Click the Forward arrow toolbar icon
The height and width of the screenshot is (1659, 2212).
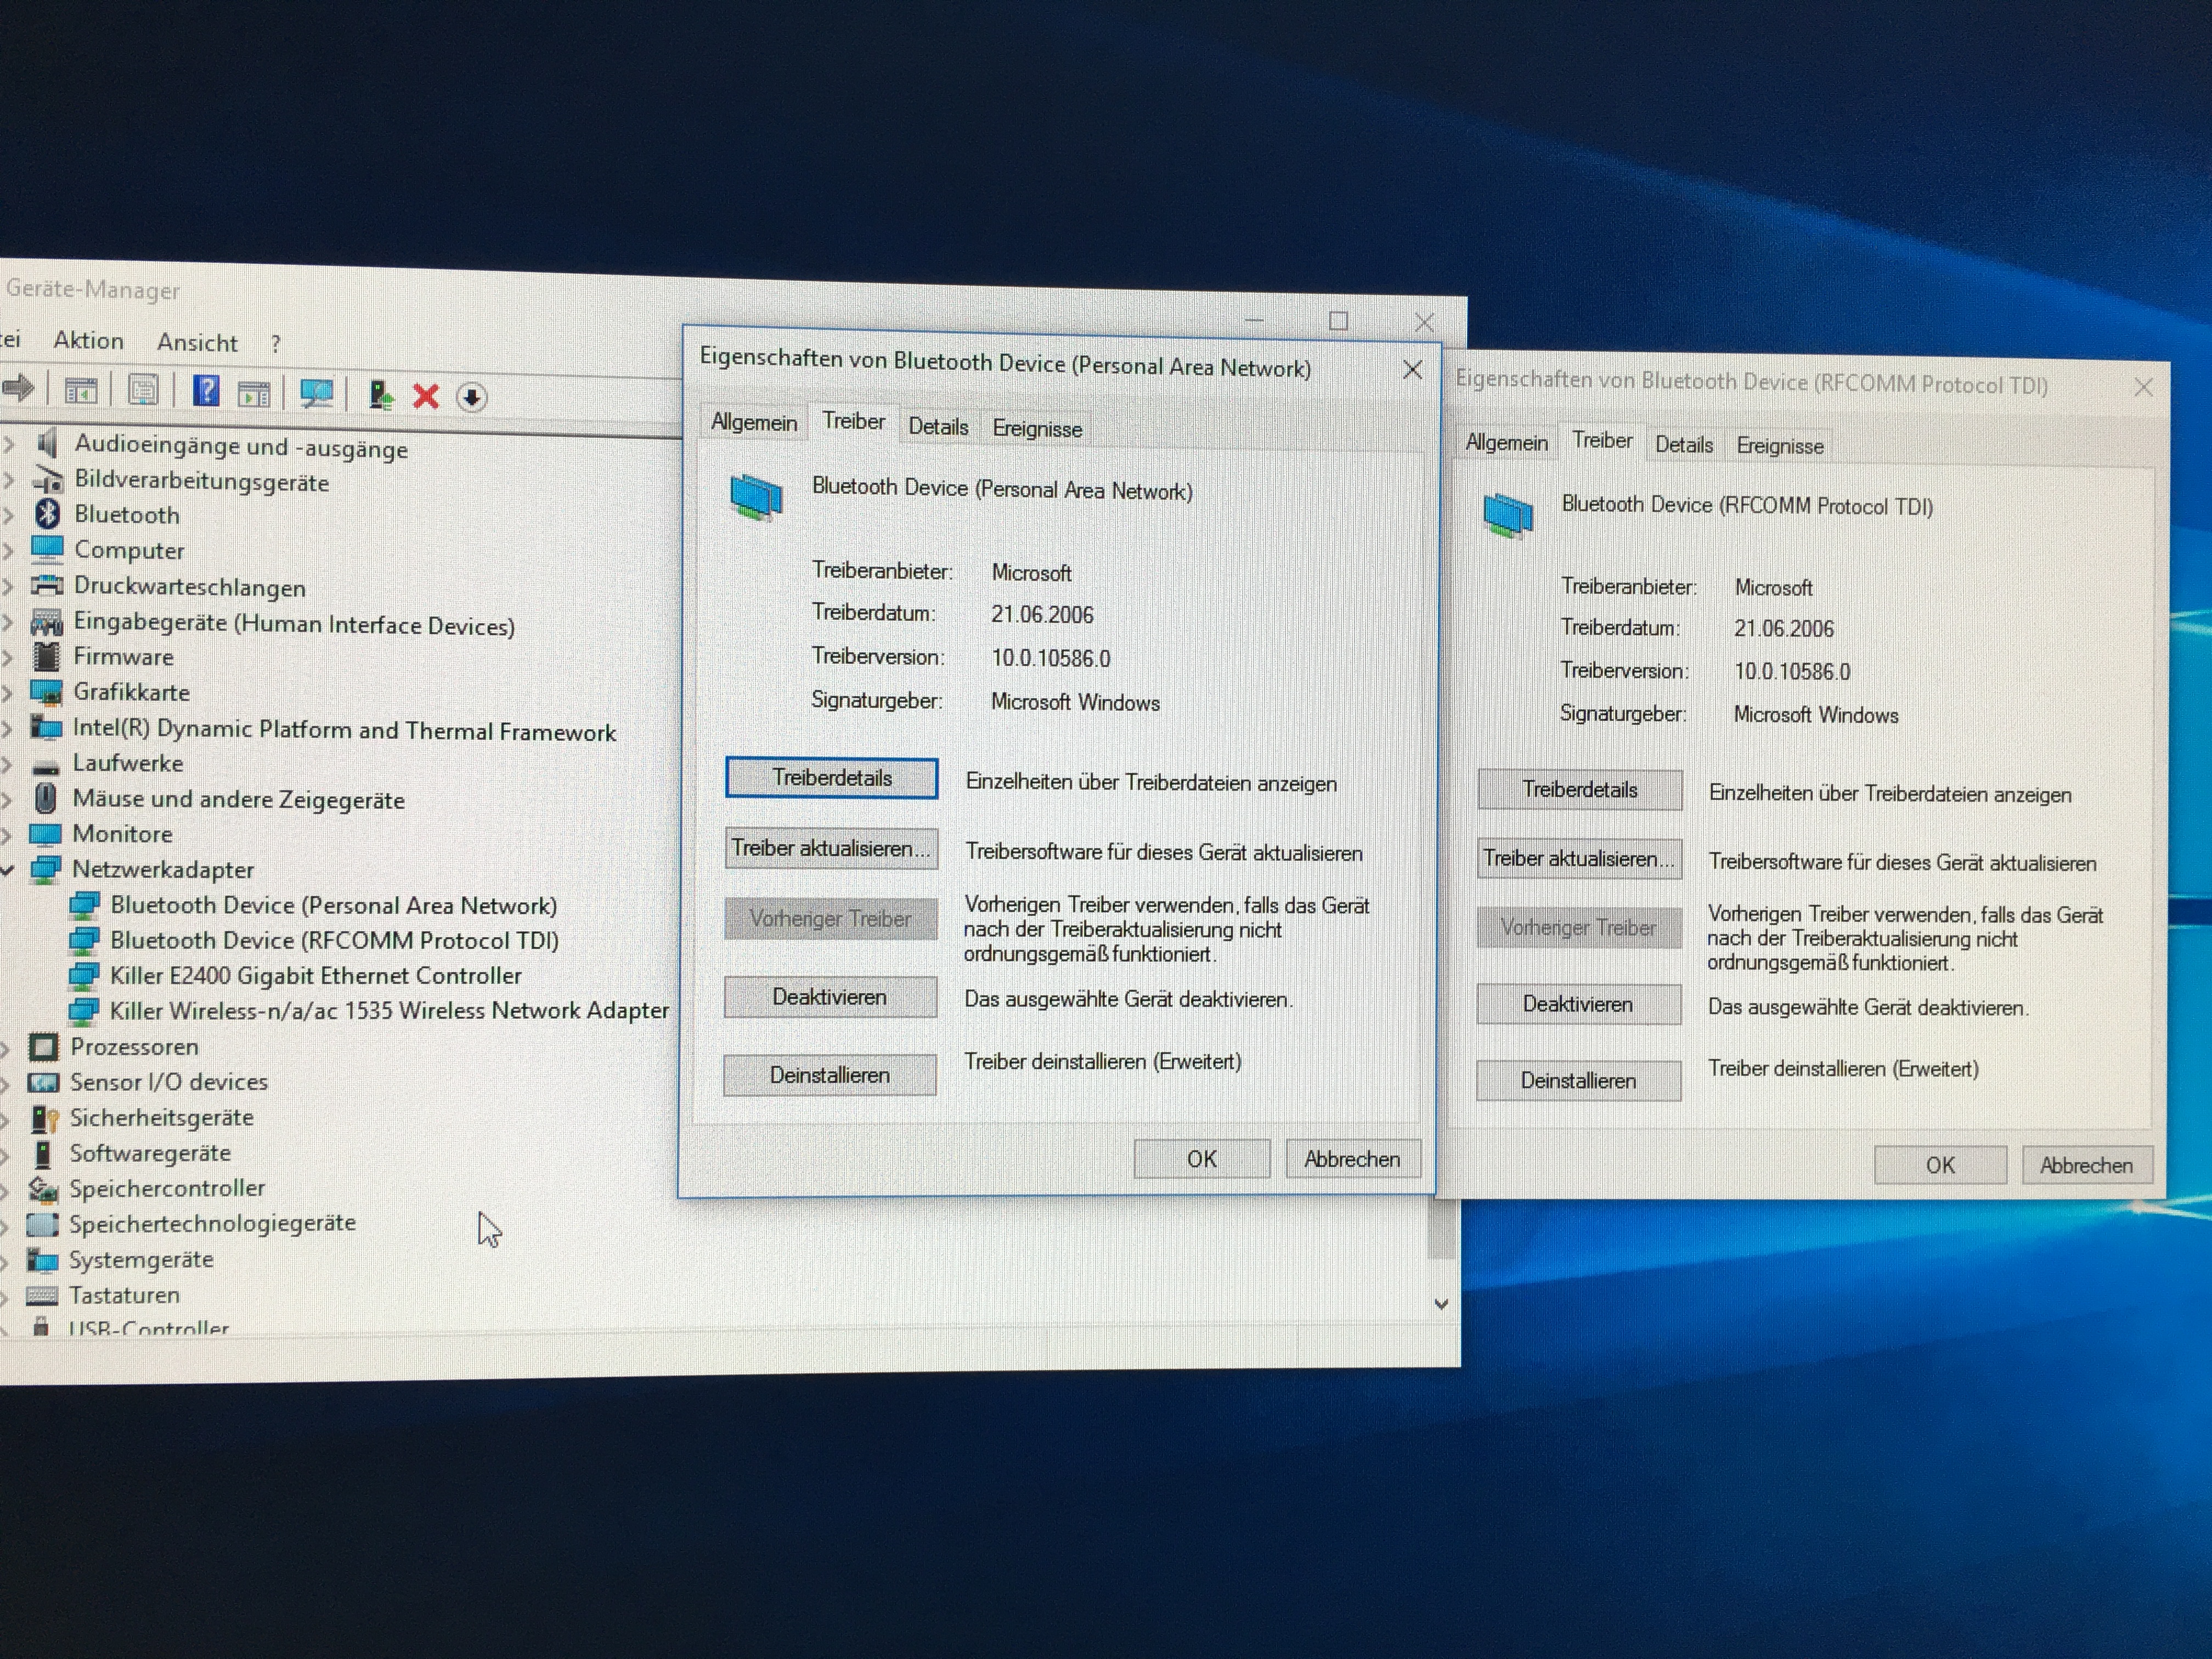[x=18, y=388]
